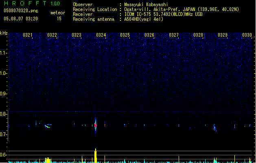Screen dimensions: 256x163
Task: Click the 0.6 kHz axis label
Action: (x=3, y=155)
